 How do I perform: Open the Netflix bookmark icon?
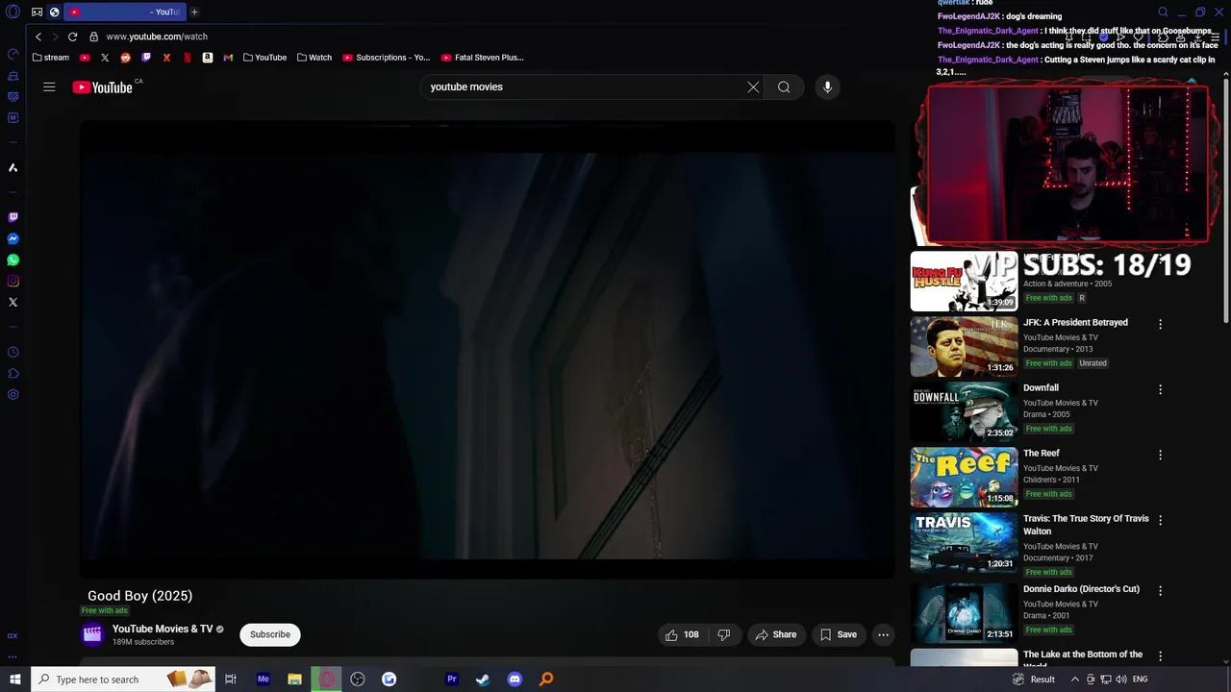[187, 58]
